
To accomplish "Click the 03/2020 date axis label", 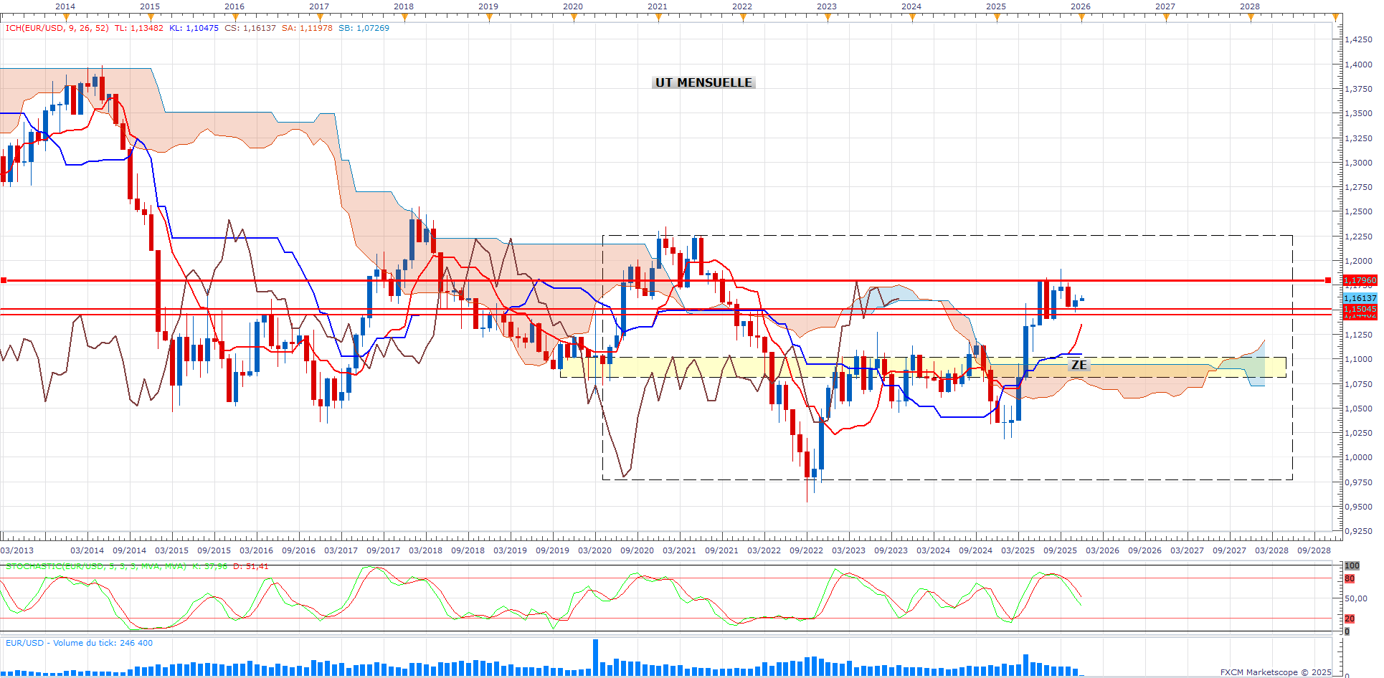I will click(595, 550).
